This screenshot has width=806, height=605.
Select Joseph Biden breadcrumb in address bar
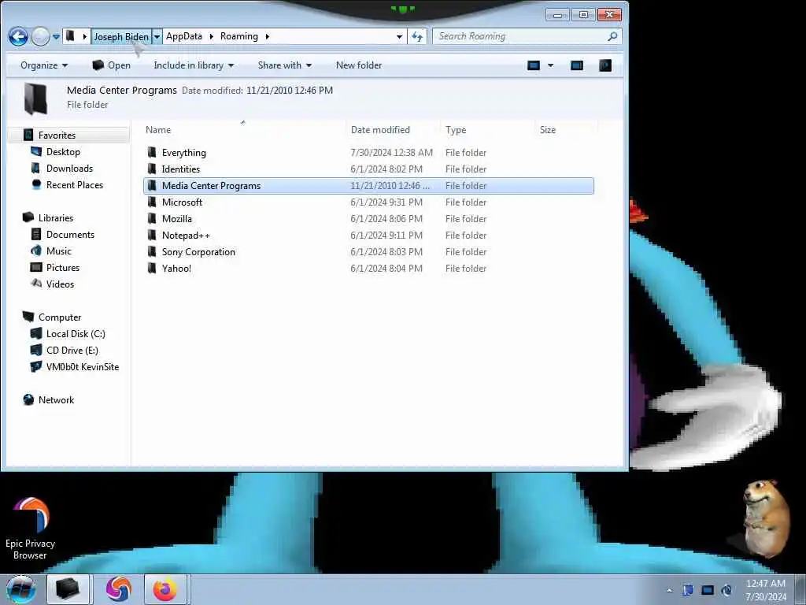pyautogui.click(x=121, y=36)
